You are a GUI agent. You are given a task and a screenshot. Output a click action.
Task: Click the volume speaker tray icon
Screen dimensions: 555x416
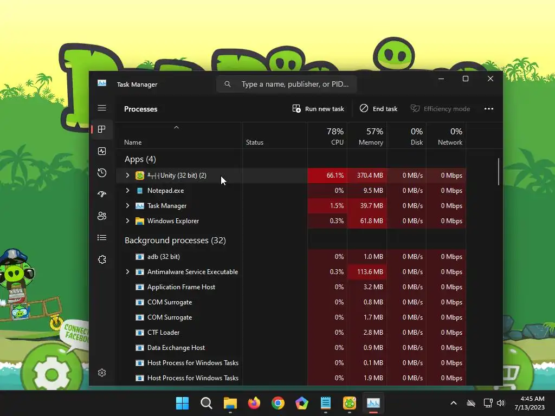coord(501,403)
